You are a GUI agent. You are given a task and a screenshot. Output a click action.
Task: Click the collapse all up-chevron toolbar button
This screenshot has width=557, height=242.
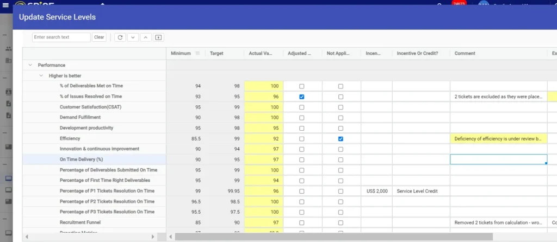146,37
